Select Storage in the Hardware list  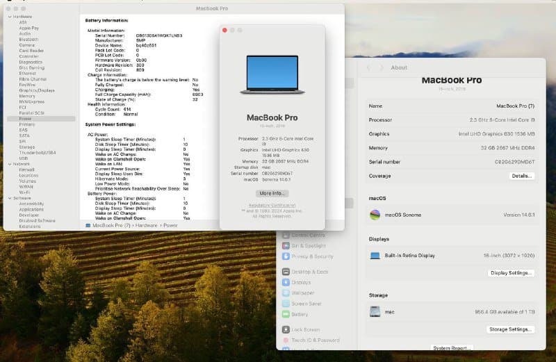27,147
